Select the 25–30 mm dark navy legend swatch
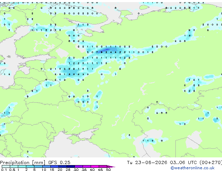222x171 pixels. pos(71,166)
